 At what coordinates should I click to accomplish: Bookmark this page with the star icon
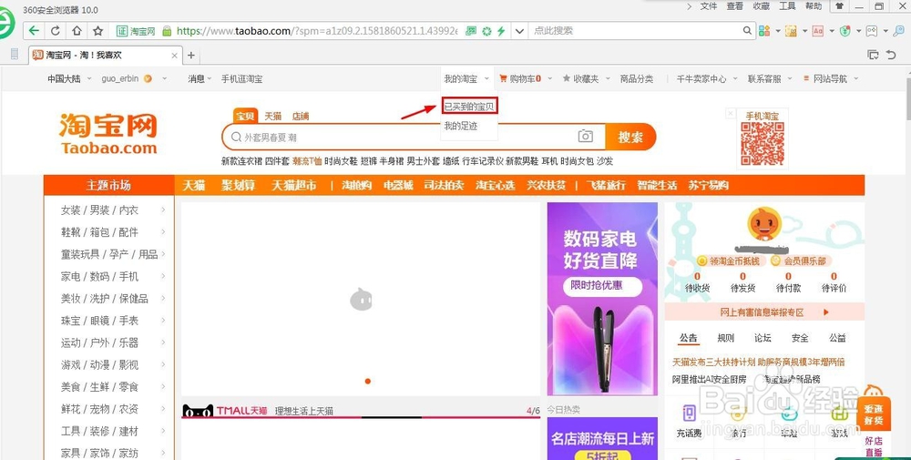click(x=98, y=31)
